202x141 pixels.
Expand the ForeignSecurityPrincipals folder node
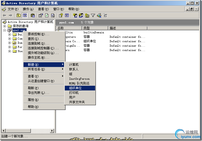[9, 47]
